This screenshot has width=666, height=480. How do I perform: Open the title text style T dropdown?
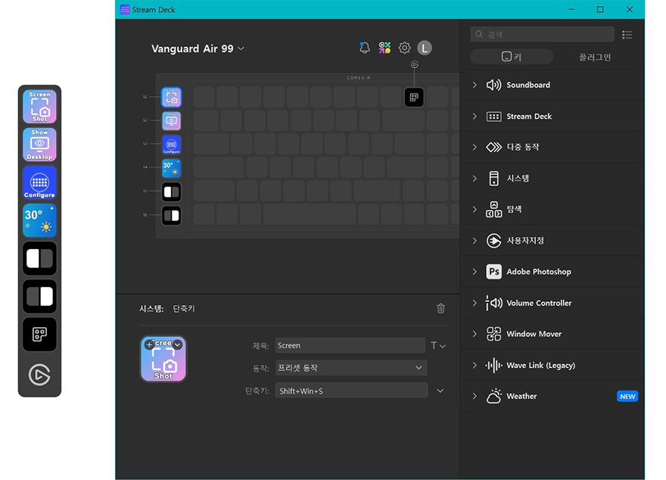coord(438,346)
